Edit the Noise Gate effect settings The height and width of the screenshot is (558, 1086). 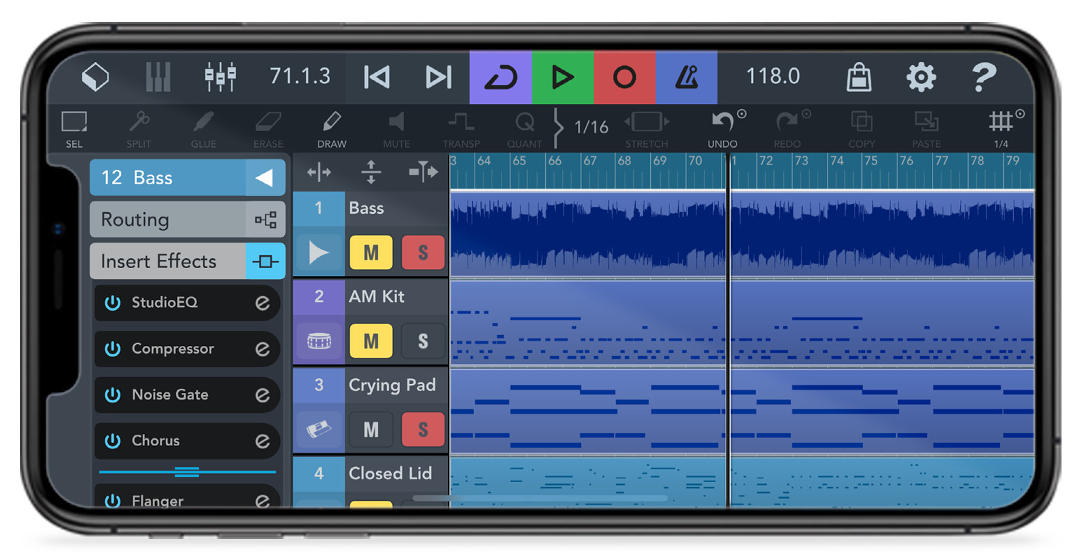pos(262,394)
